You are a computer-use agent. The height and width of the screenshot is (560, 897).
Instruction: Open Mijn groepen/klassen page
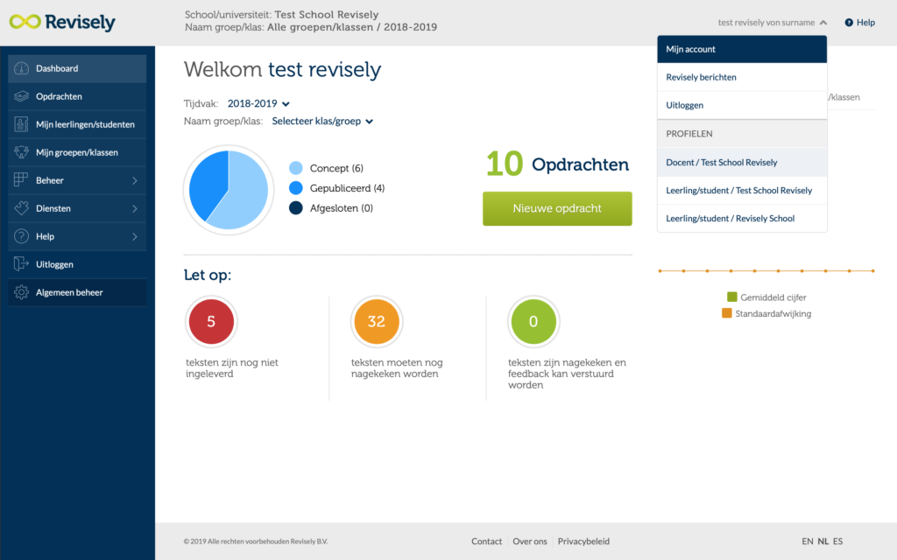pyautogui.click(x=77, y=152)
